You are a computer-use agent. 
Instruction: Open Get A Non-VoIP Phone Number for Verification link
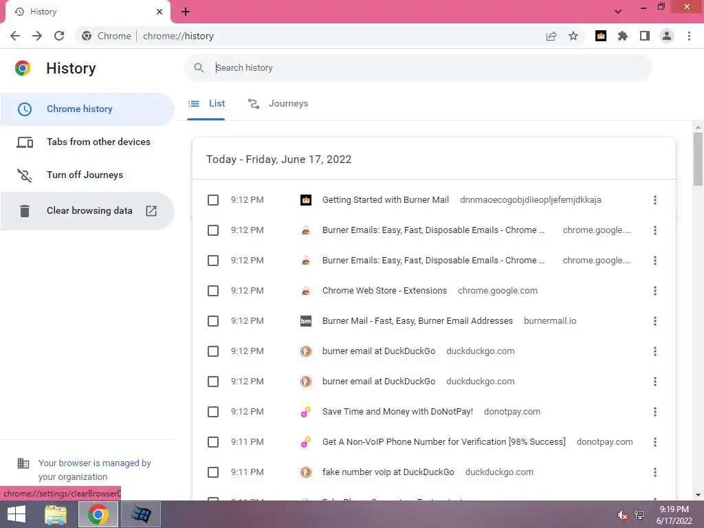click(x=443, y=442)
